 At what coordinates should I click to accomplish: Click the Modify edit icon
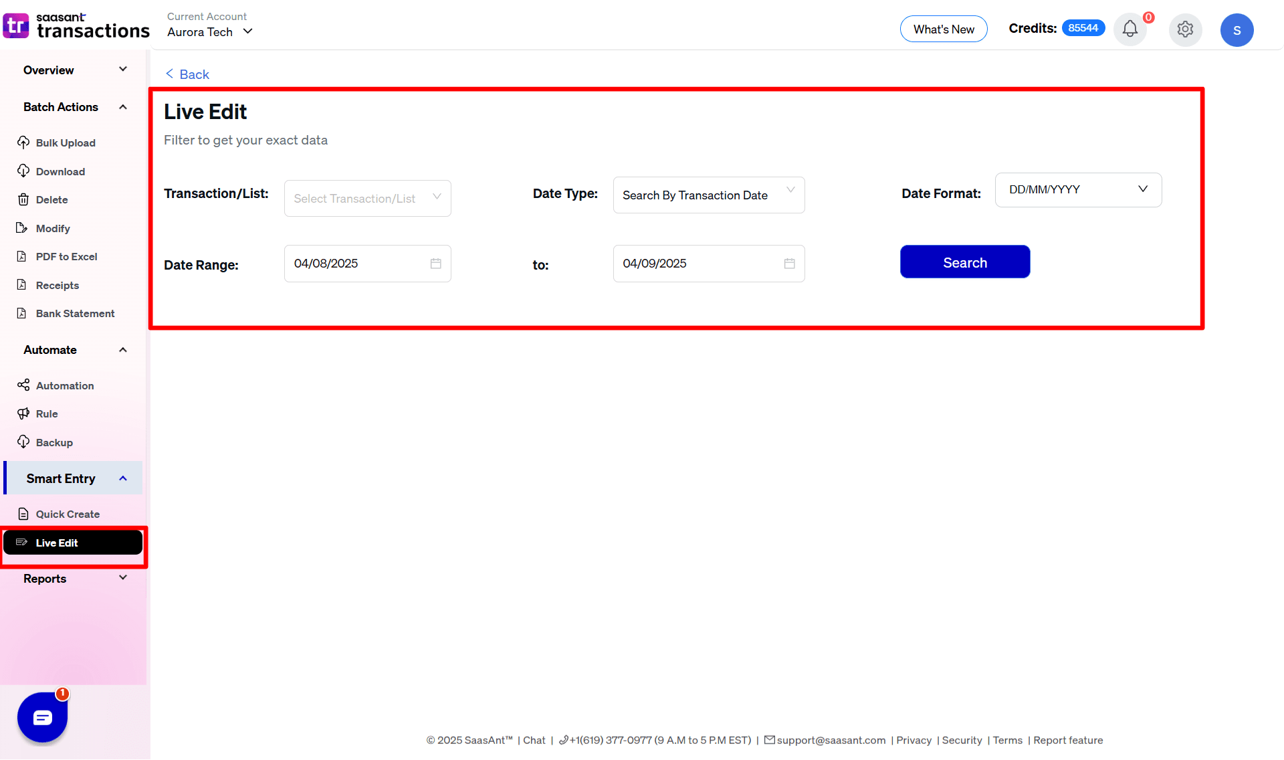click(x=22, y=228)
